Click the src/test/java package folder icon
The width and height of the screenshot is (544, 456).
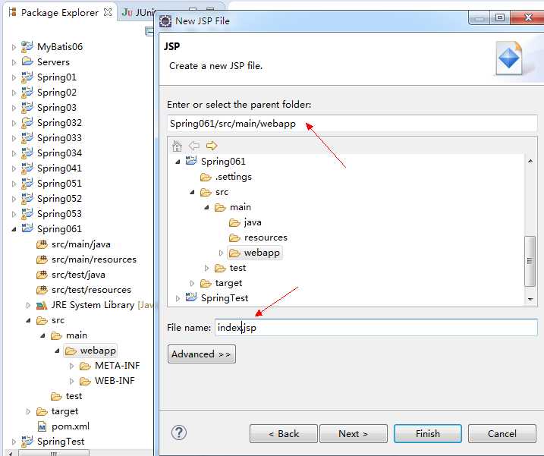42,275
